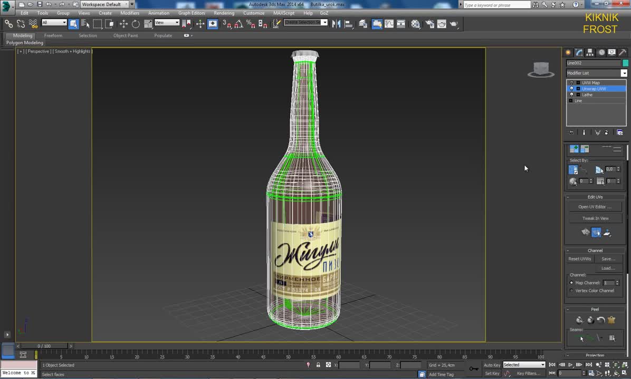Screen dimensions: 631x379
Task: Toggle UVW Map modifier lightbulb
Action: coord(571,83)
